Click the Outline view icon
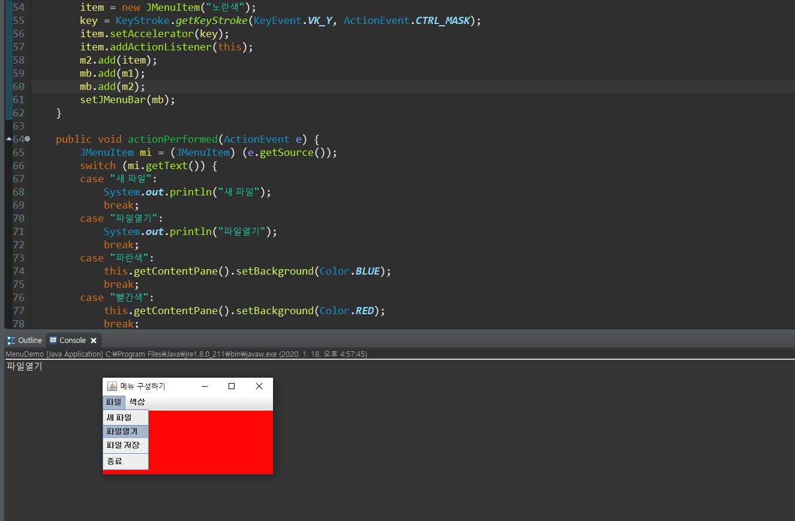Viewport: 795px width, 521px height. tap(11, 340)
